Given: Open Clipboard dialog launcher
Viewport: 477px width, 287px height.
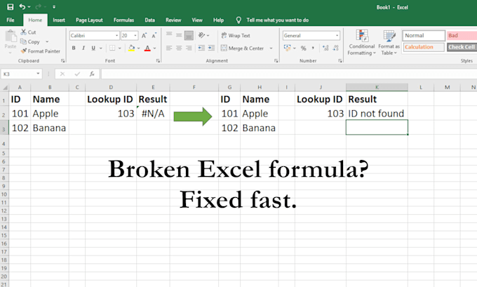Looking at the screenshot, I should (x=62, y=61).
